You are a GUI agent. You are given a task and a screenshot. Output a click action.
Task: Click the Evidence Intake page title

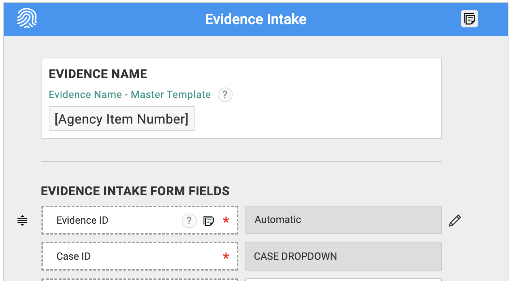pos(255,19)
